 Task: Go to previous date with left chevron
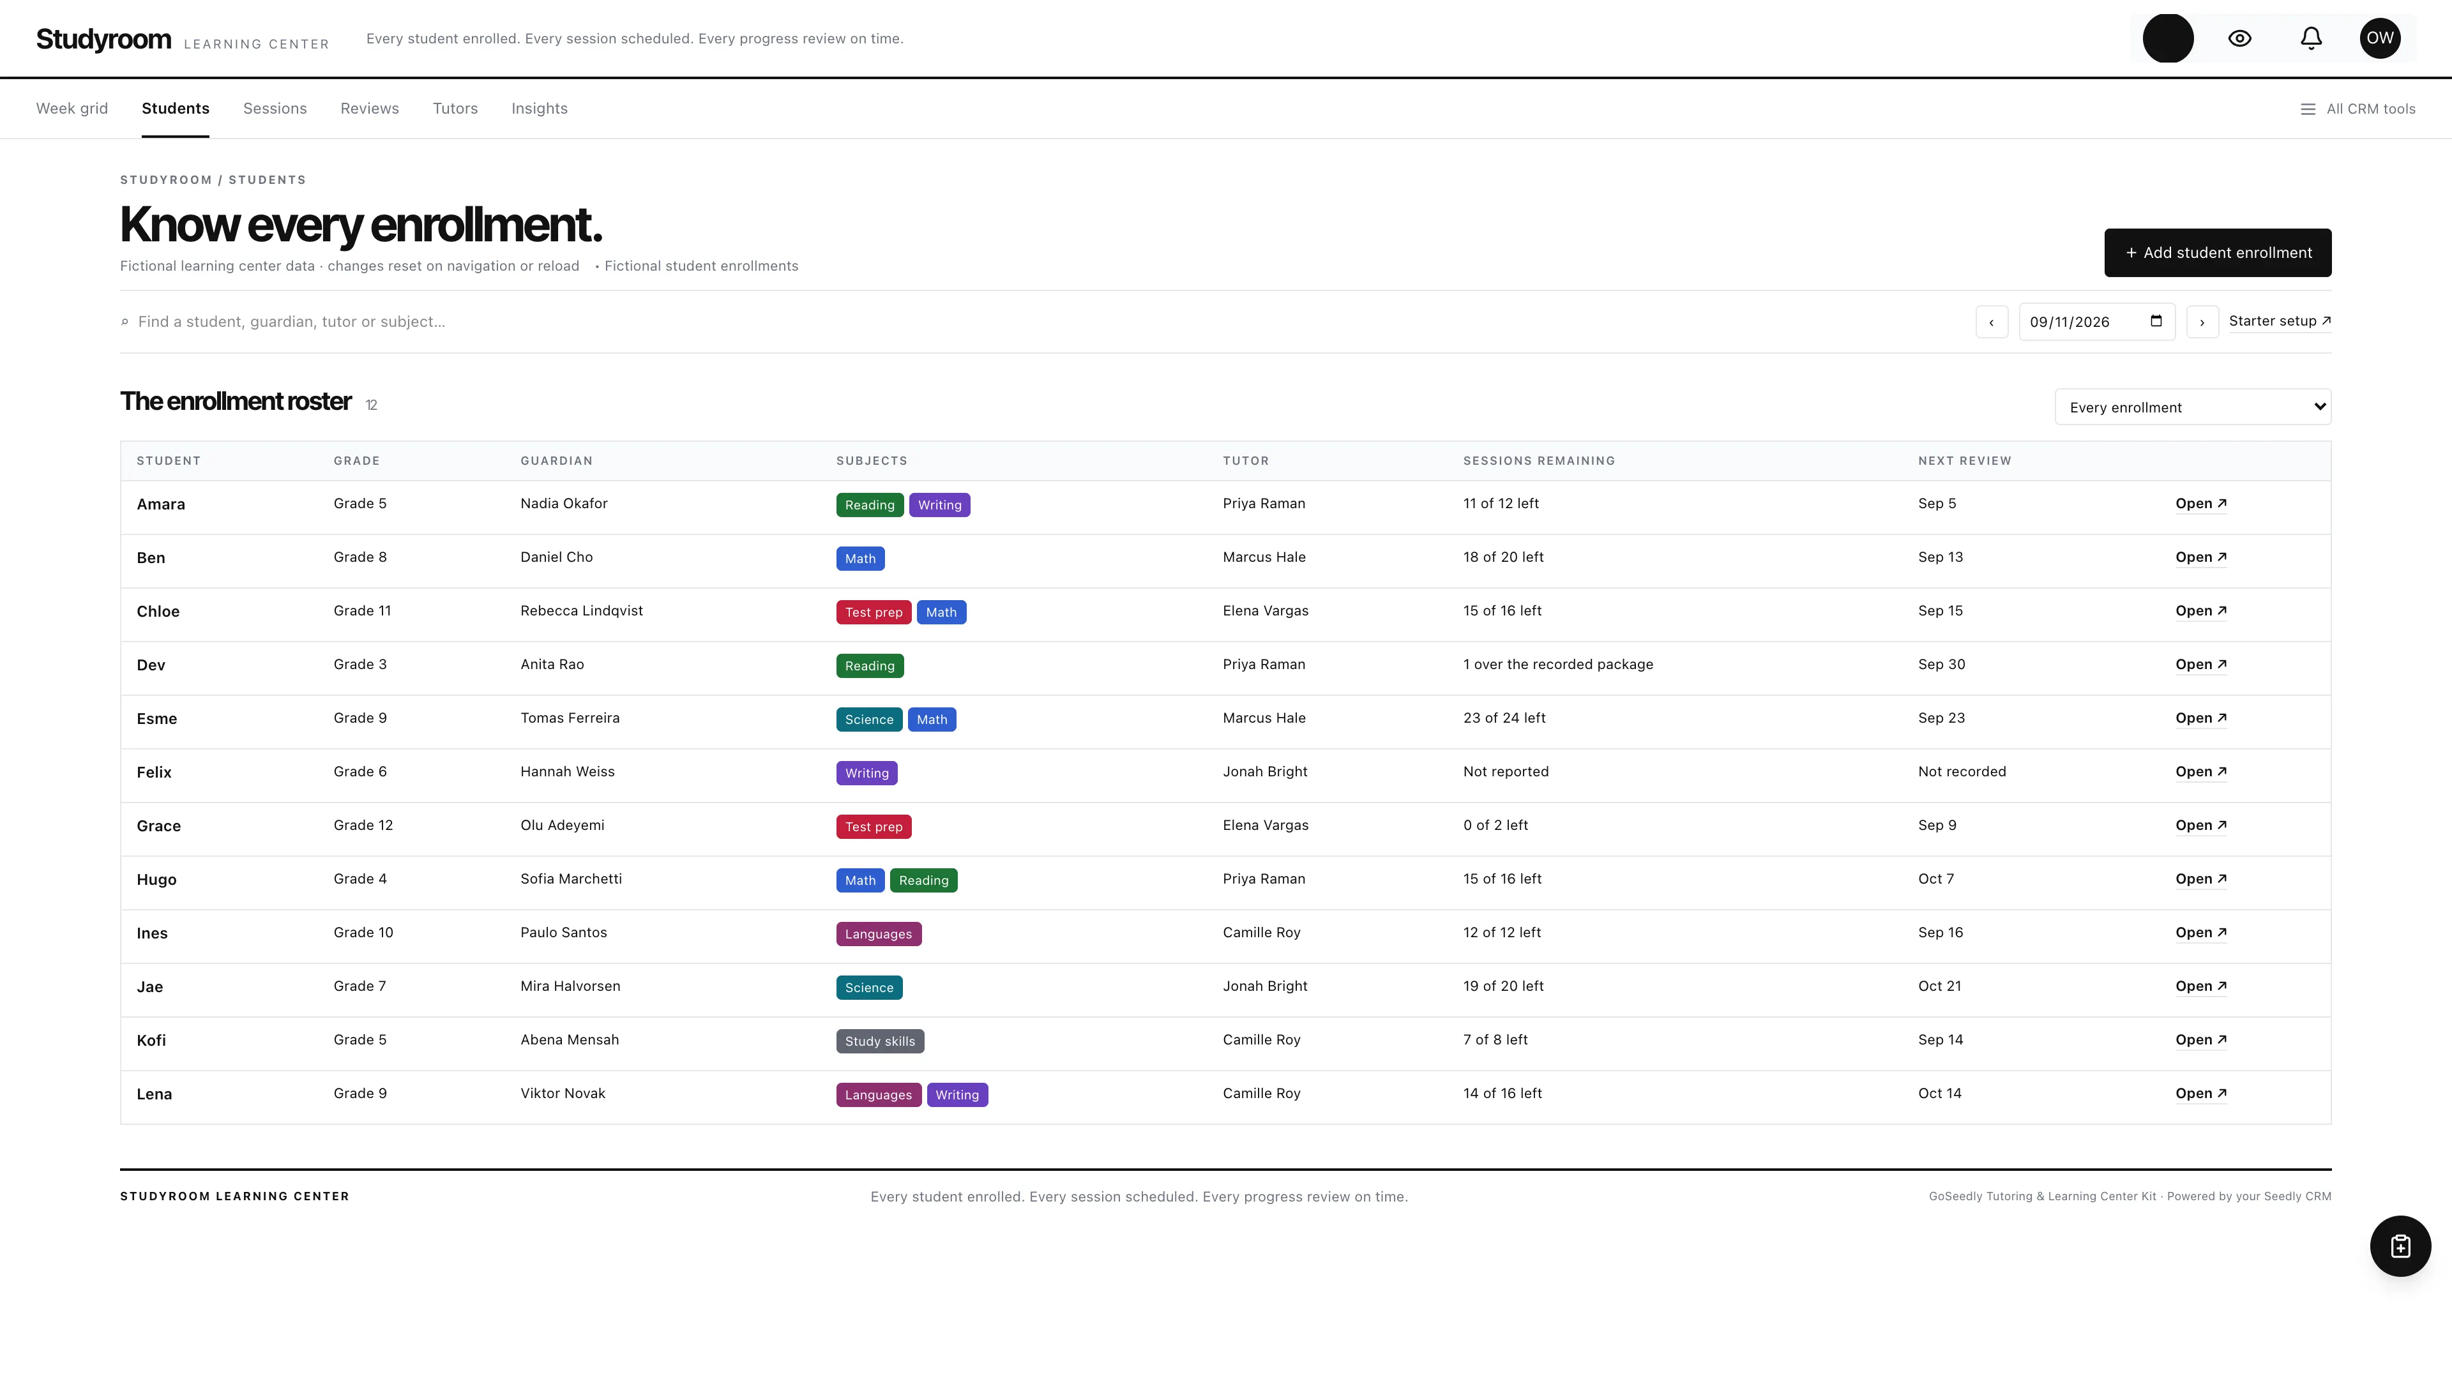tap(1992, 322)
